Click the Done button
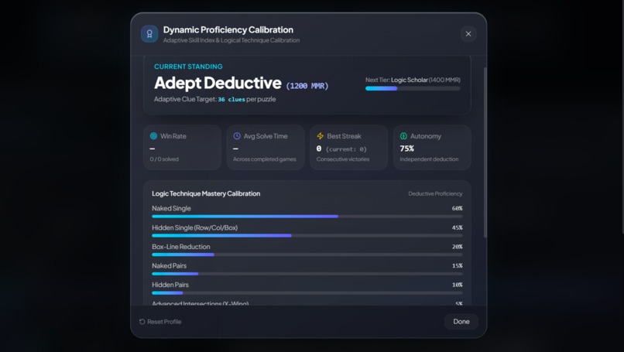Image resolution: width=624 pixels, height=352 pixels. coord(461,321)
